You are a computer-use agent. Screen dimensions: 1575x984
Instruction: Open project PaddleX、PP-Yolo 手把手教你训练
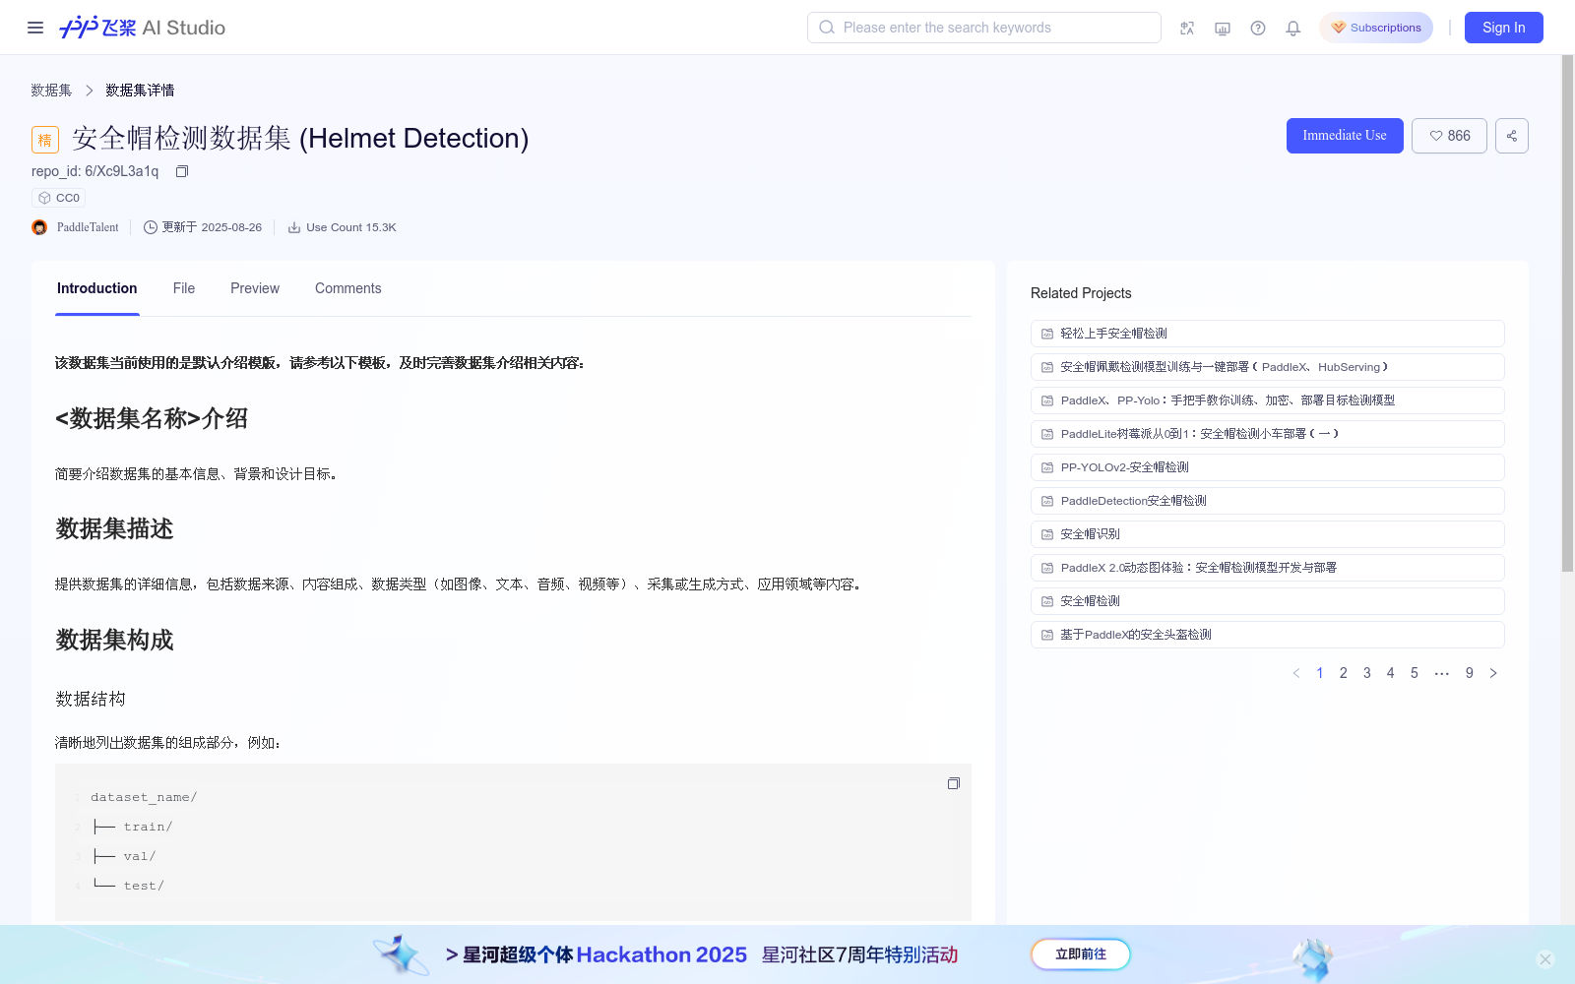pos(1268,400)
